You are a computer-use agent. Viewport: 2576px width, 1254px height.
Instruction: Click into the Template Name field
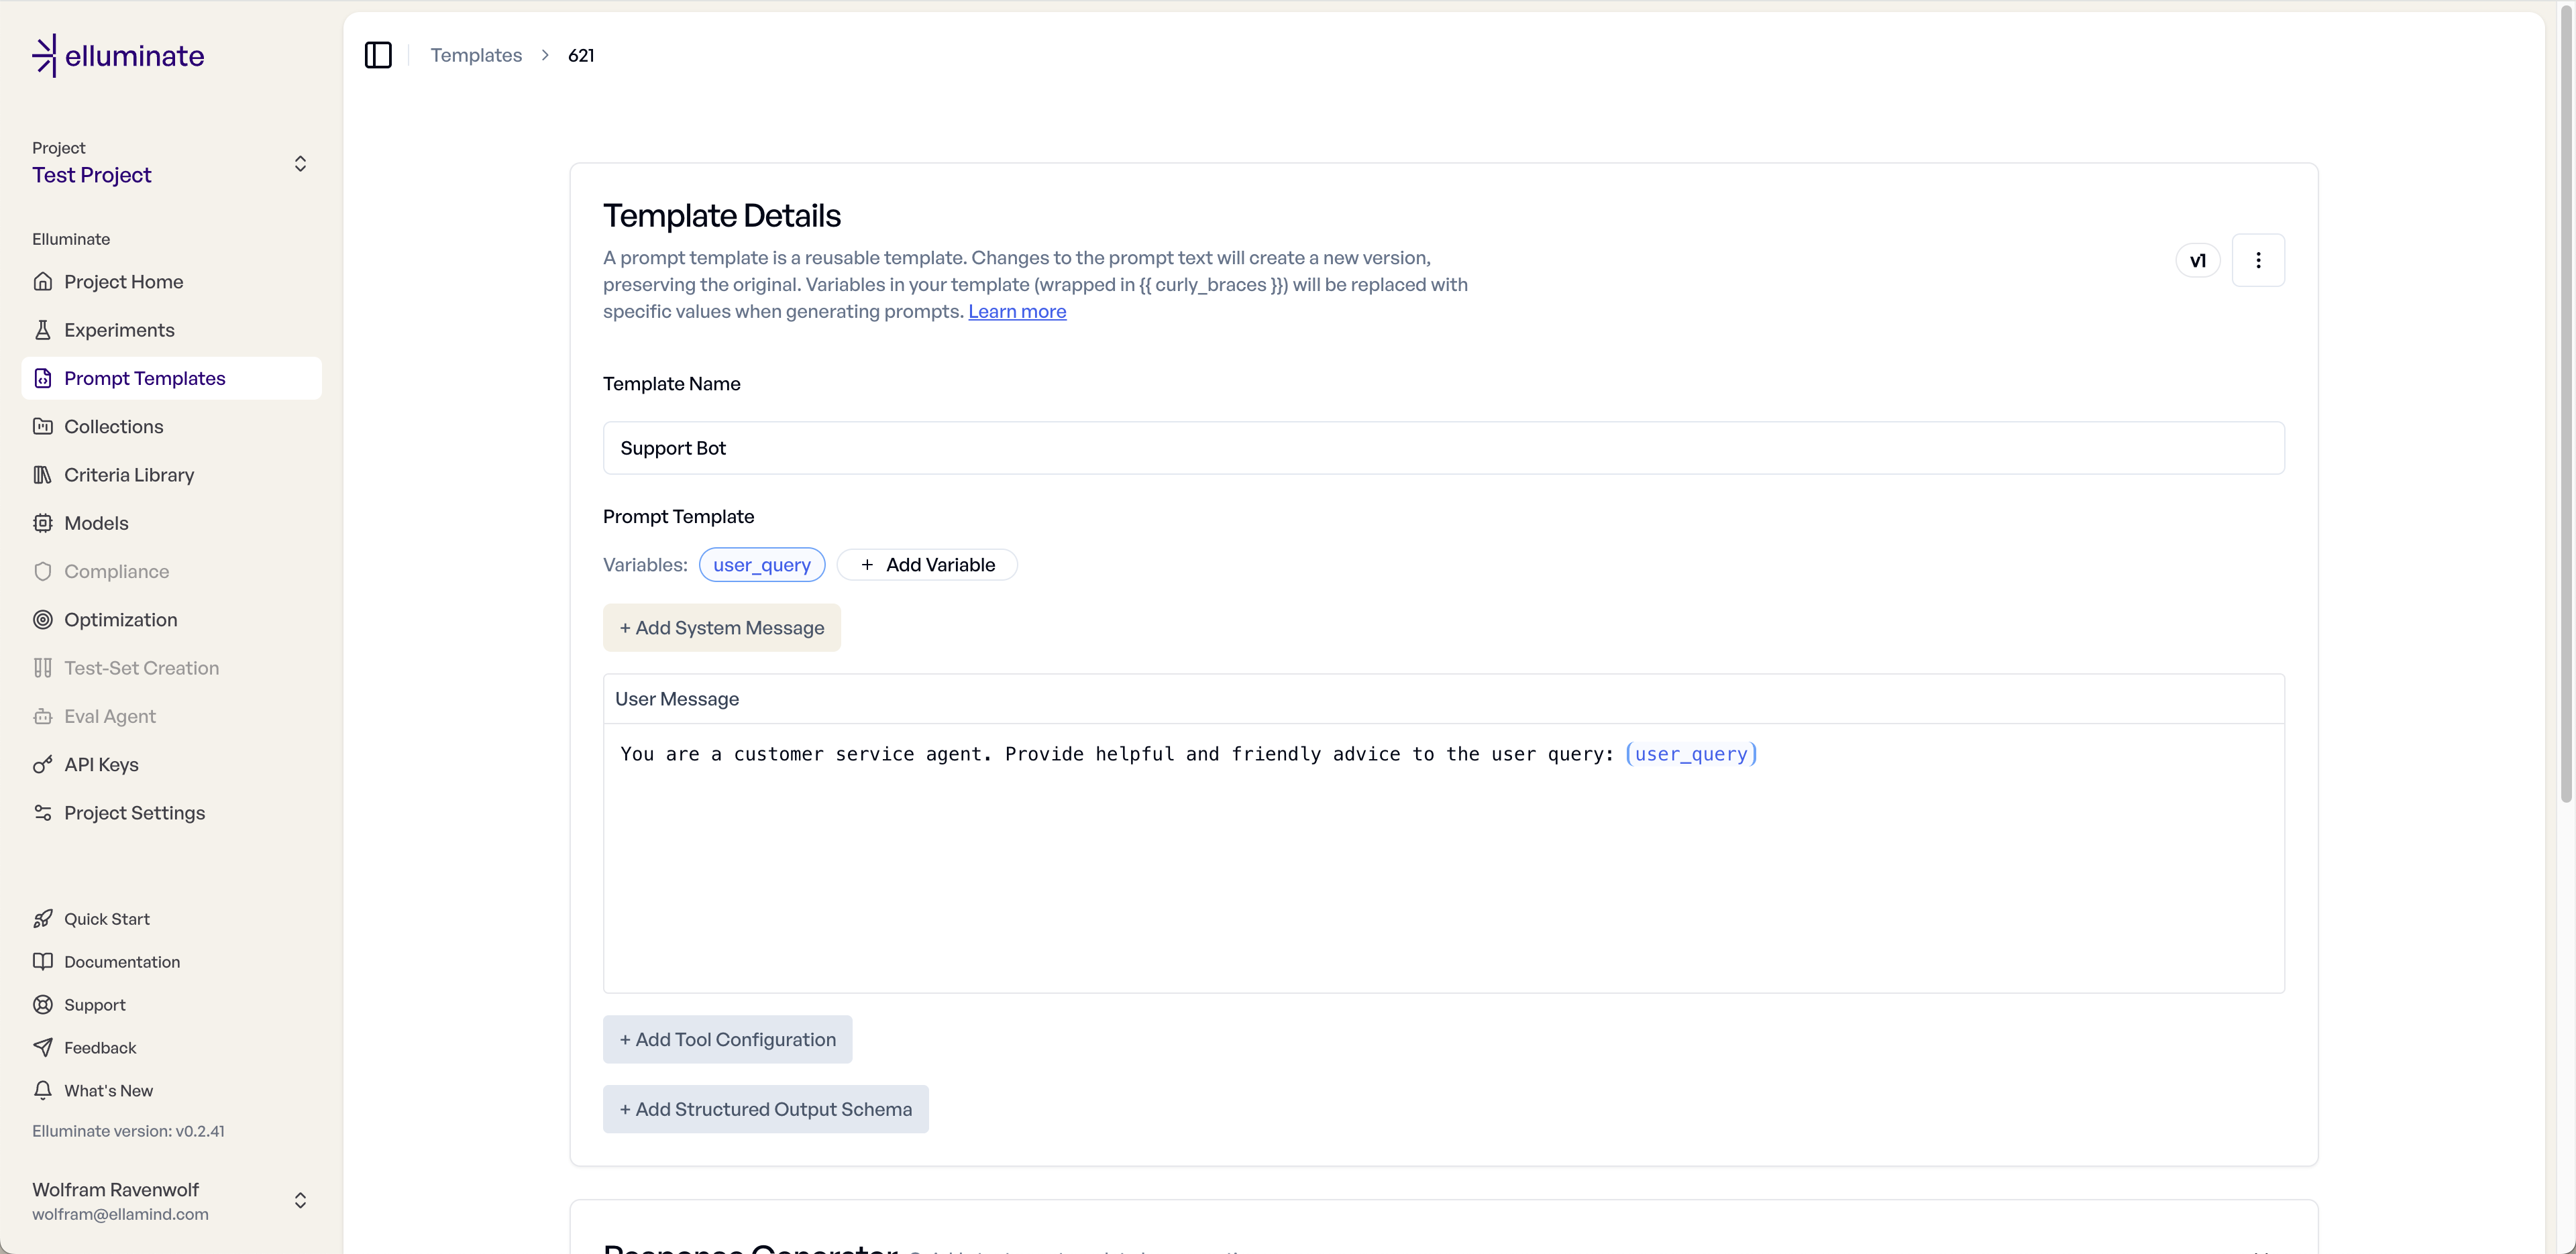[1442, 448]
